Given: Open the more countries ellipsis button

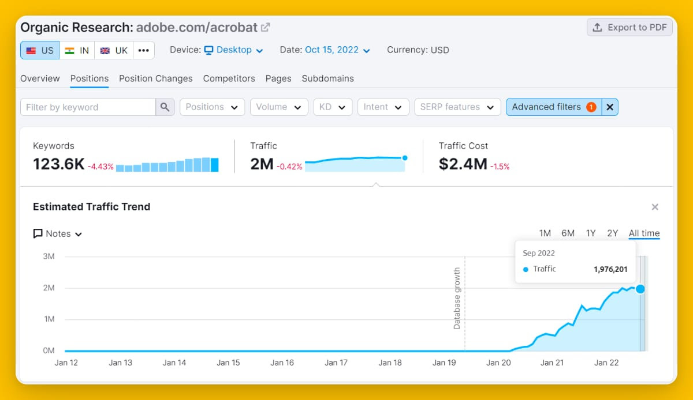Looking at the screenshot, I should point(144,50).
